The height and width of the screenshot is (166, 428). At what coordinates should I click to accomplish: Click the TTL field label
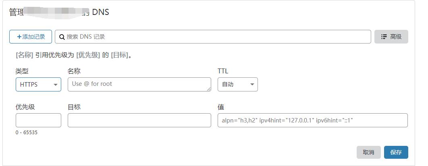click(223, 71)
